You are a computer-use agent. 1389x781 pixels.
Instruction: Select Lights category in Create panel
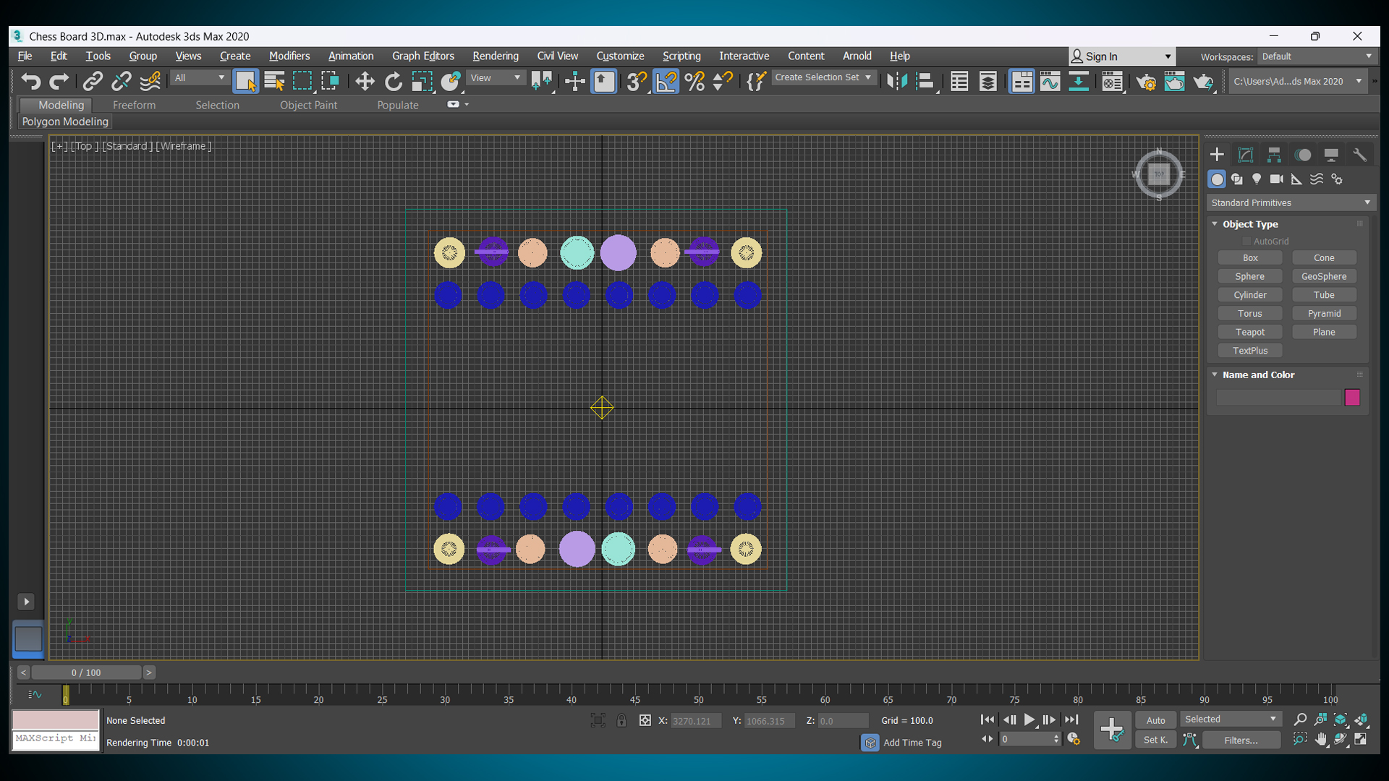click(x=1257, y=179)
